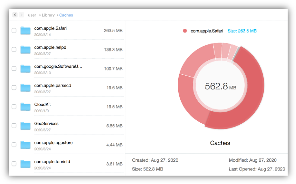Navigate to user in the breadcrumb
The height and width of the screenshot is (184, 296).
click(32, 15)
